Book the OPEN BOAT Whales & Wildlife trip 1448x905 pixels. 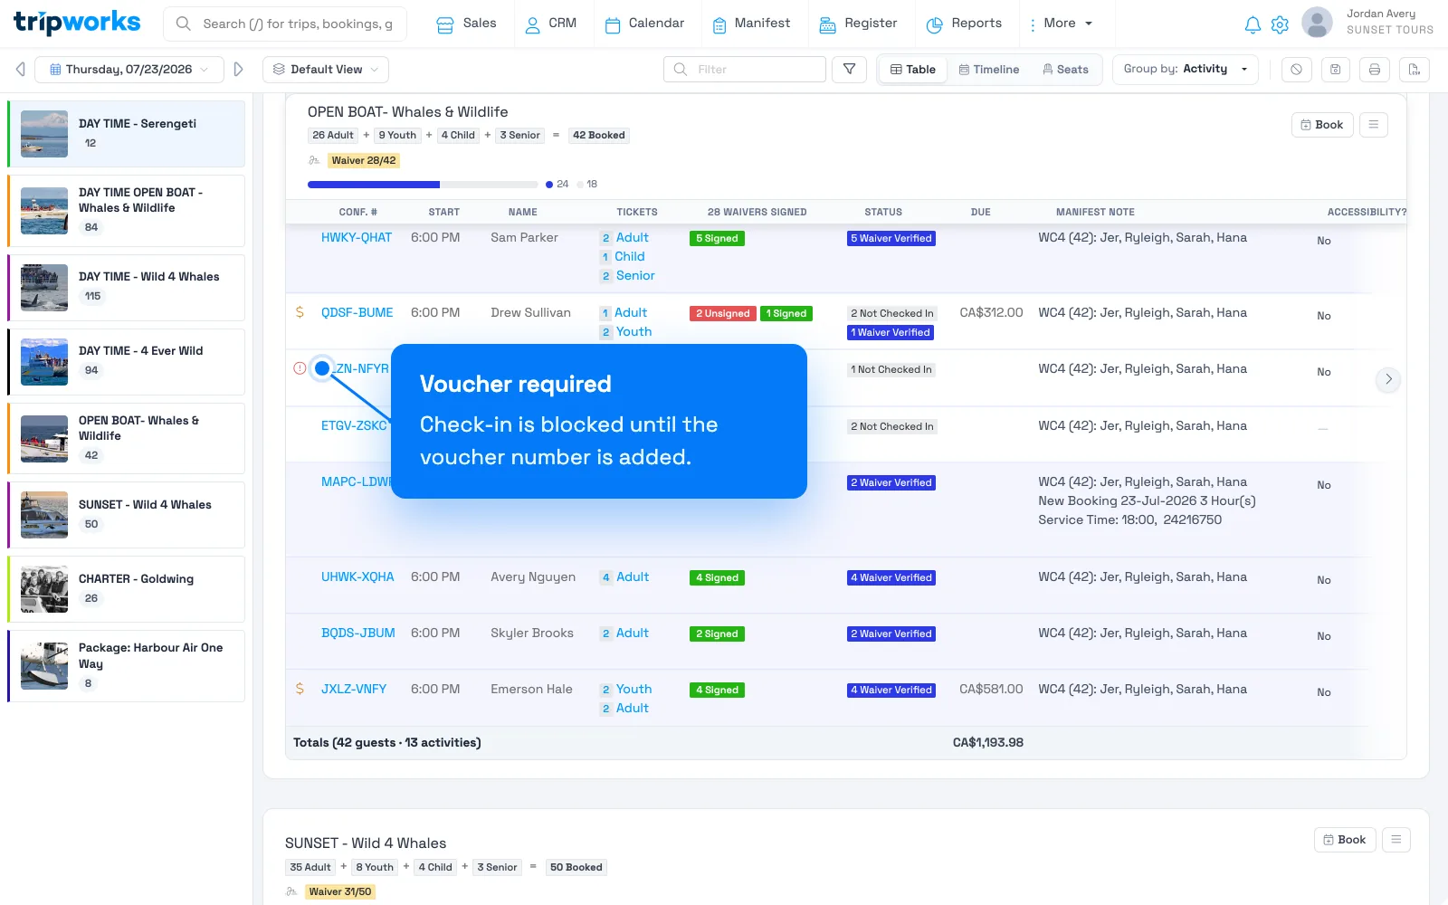click(1321, 125)
